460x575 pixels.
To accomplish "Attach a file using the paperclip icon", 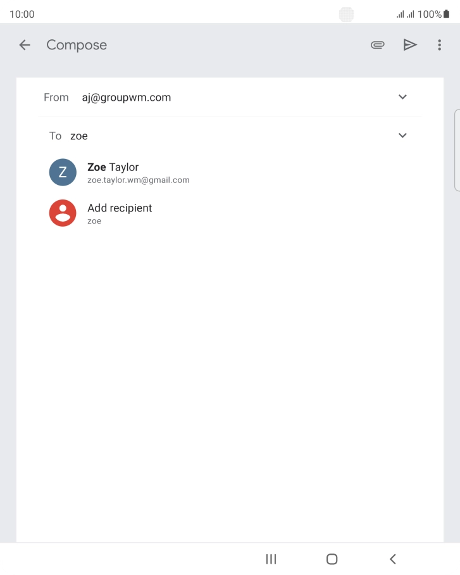I will point(377,45).
